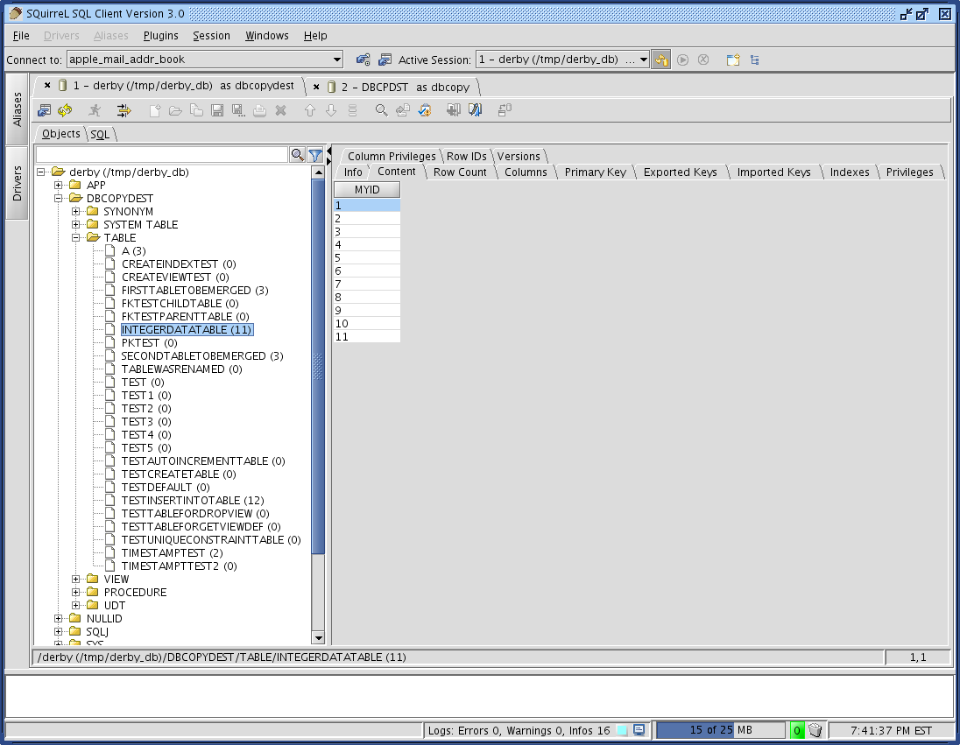Open the Plugins menu
Screen dimensions: 960x745
point(161,36)
